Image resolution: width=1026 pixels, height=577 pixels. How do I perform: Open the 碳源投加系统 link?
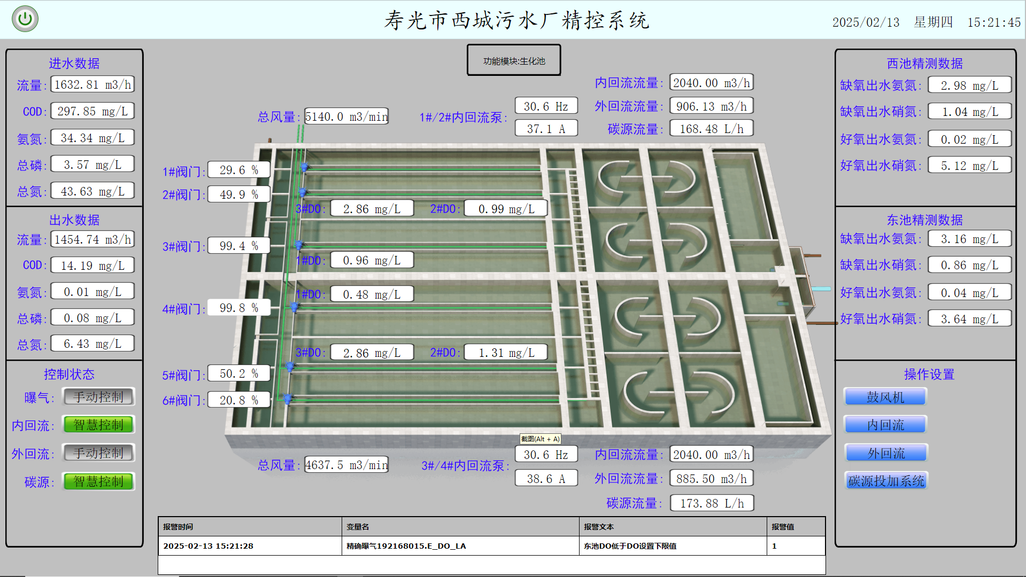[x=885, y=481]
